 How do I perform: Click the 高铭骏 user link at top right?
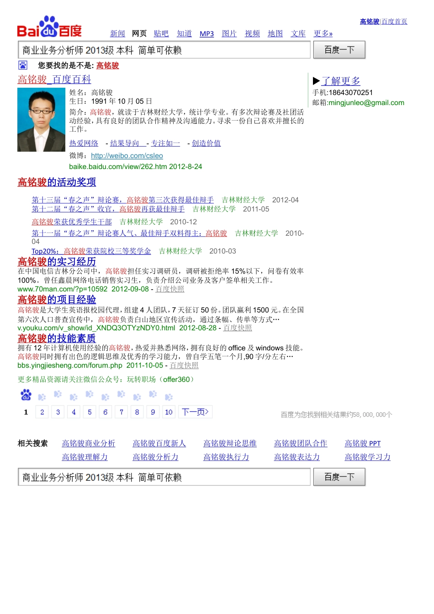370,21
